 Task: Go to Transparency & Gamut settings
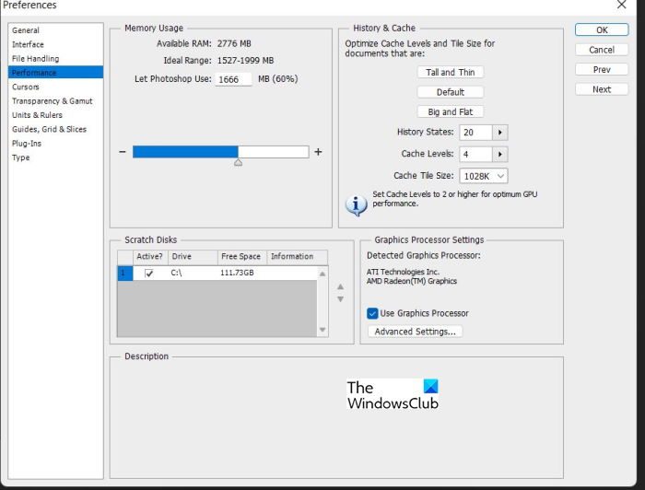pyautogui.click(x=53, y=100)
